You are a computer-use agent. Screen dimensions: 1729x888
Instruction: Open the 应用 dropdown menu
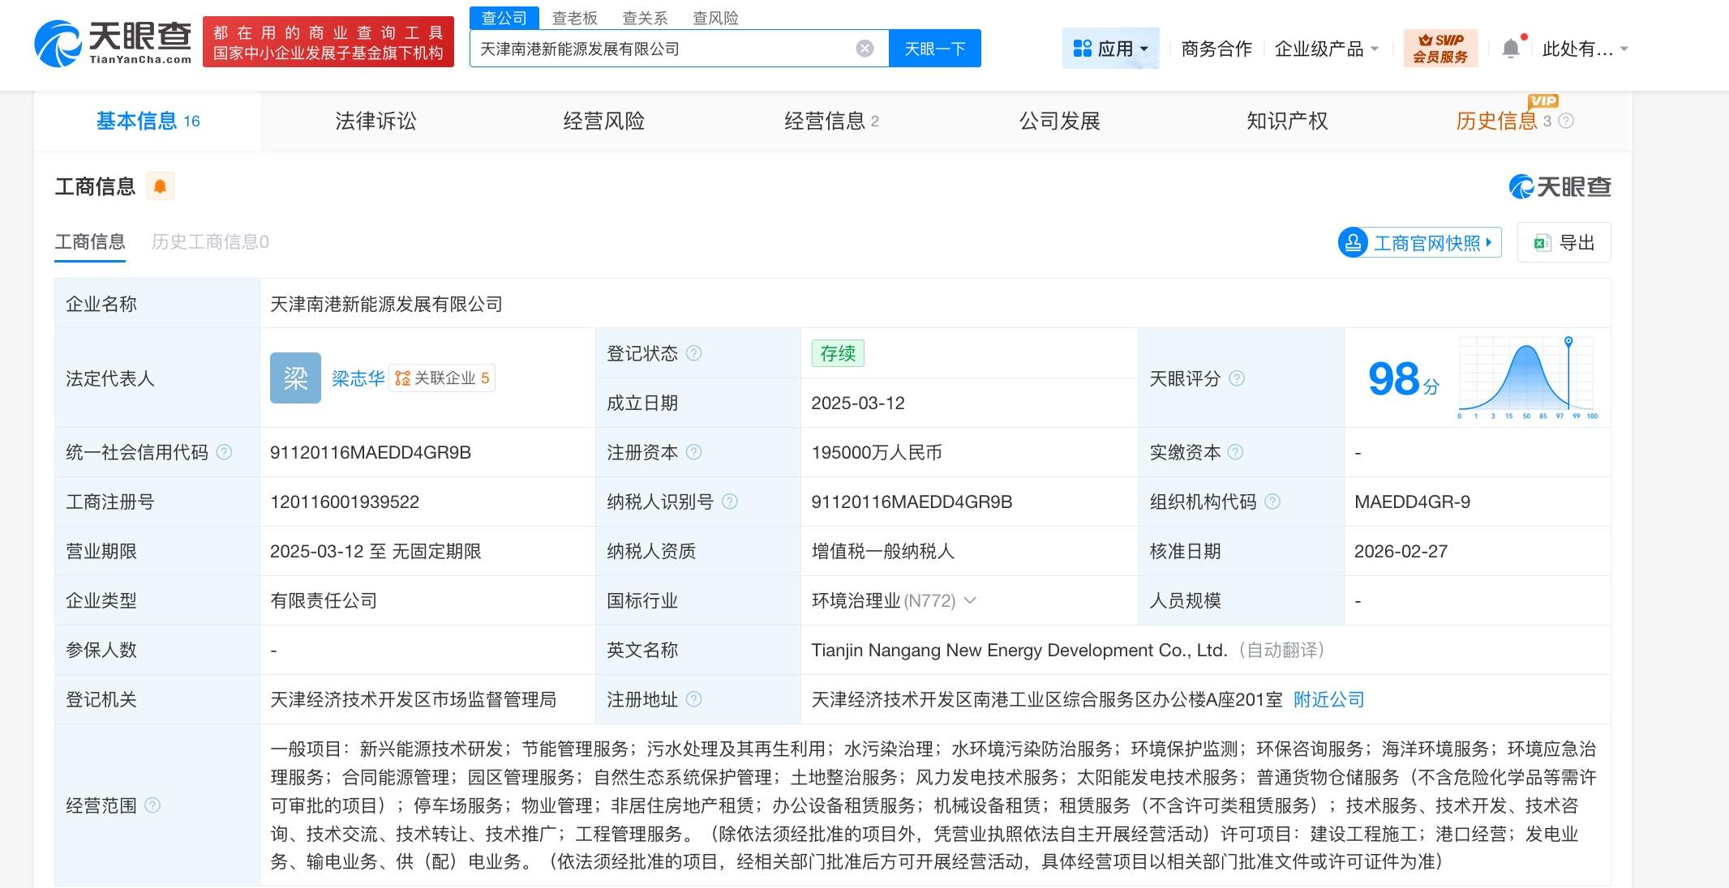(1110, 49)
